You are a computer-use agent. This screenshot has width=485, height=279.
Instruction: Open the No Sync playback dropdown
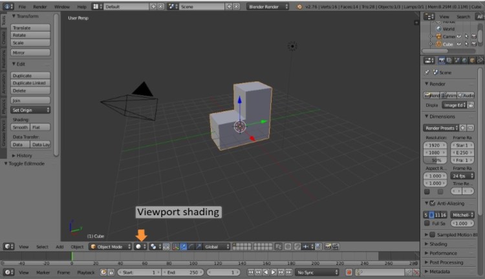click(317, 272)
